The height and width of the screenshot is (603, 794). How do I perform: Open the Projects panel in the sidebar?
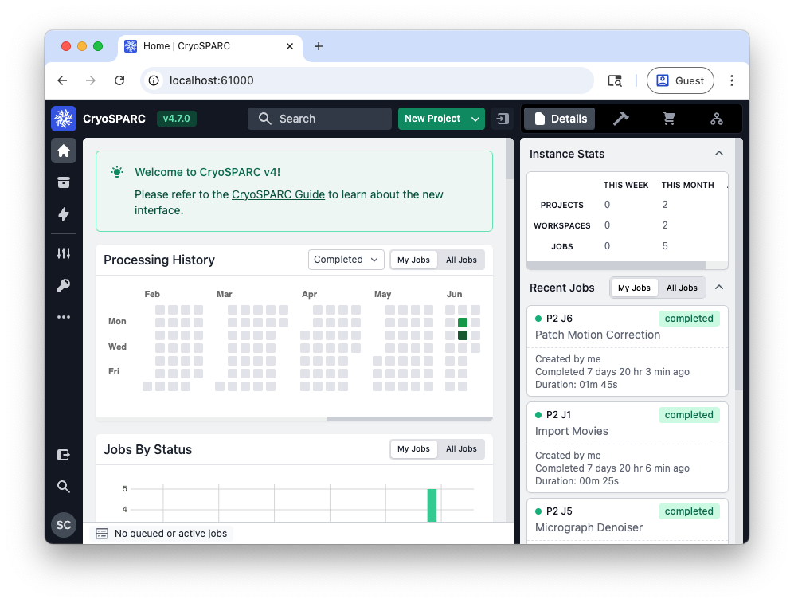pyautogui.click(x=64, y=182)
